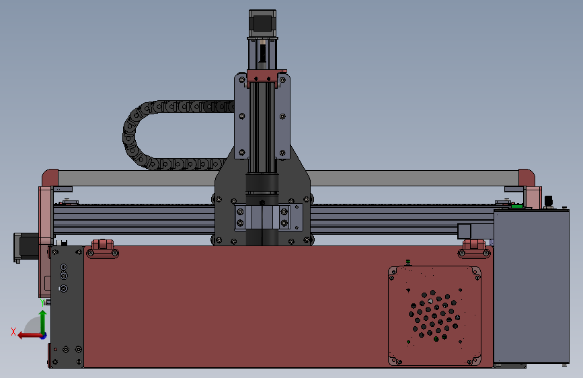Select the green connector near the gray box
Viewport: 583px width, 378px height.
pos(517,206)
